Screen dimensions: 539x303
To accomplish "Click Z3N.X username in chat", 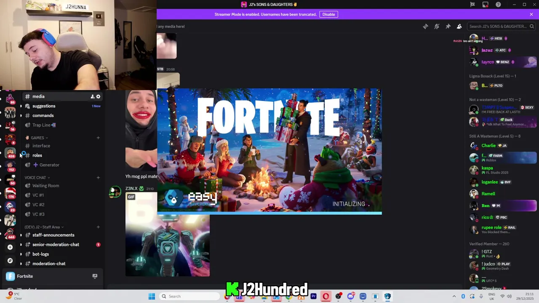I will point(131,189).
